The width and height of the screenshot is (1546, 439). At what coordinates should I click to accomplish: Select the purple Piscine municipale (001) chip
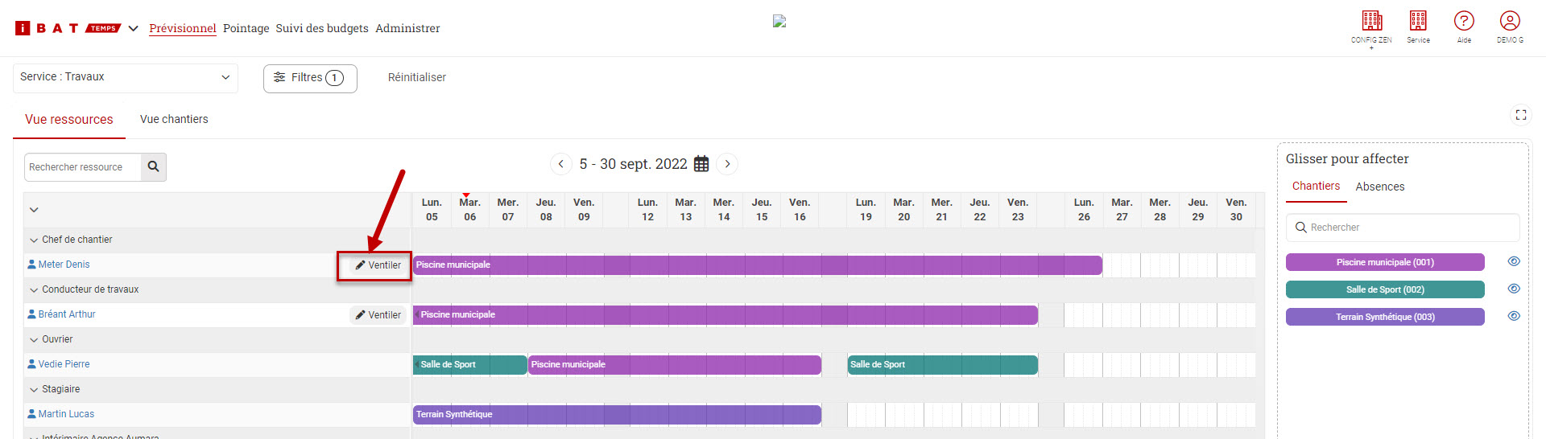1385,262
